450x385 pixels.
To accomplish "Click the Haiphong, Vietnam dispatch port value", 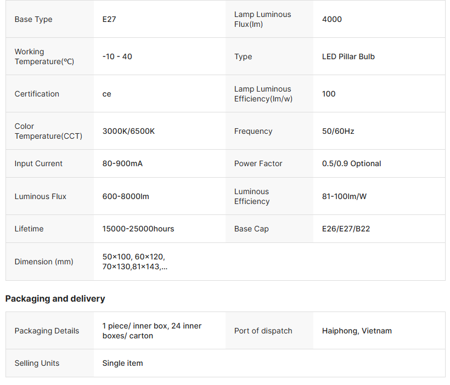I will click(357, 331).
